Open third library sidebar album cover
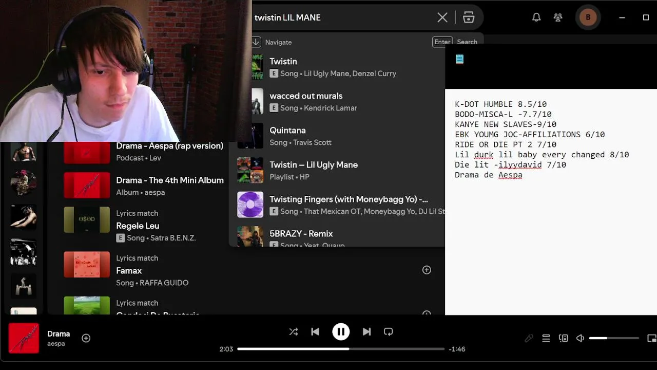 coord(24,217)
